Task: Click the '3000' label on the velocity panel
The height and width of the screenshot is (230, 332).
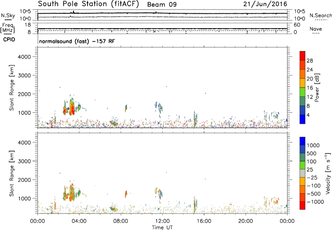Action: [24, 161]
